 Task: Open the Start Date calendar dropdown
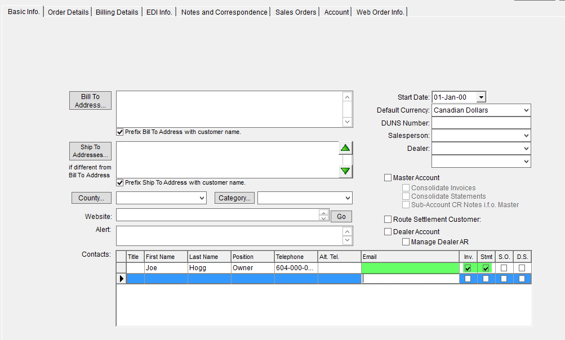click(x=481, y=97)
